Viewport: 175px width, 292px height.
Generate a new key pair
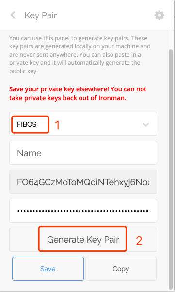83,240
